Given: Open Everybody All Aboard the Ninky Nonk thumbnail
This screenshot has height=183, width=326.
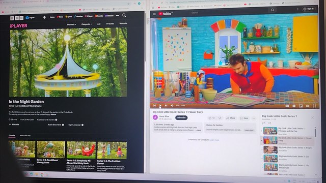Looking at the screenshot, I should click(81, 150).
